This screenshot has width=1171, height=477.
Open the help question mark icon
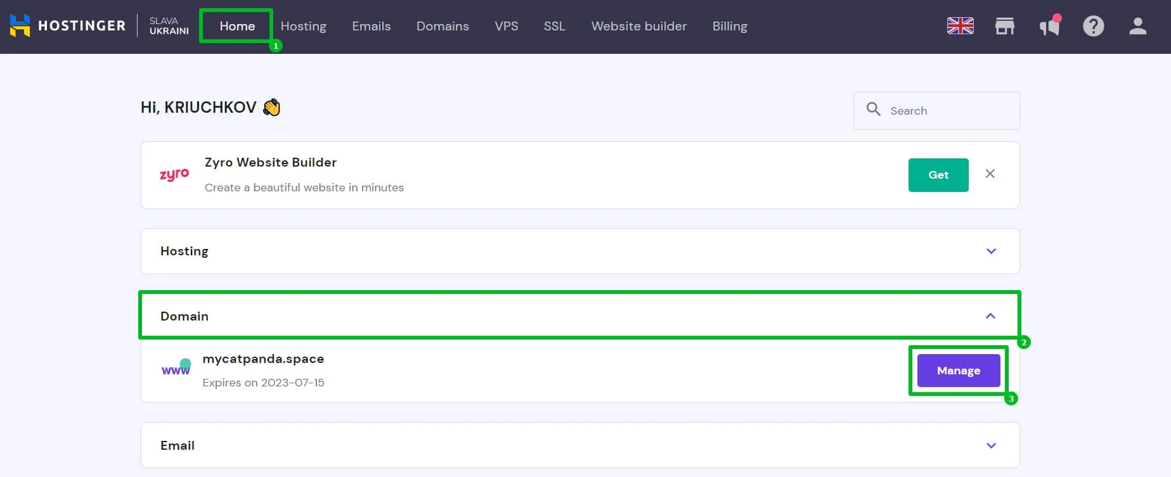1093,26
